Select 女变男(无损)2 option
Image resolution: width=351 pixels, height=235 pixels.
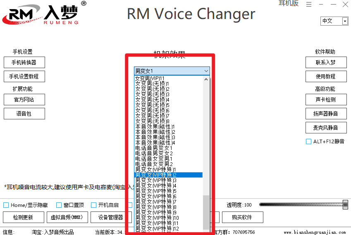click(169, 89)
